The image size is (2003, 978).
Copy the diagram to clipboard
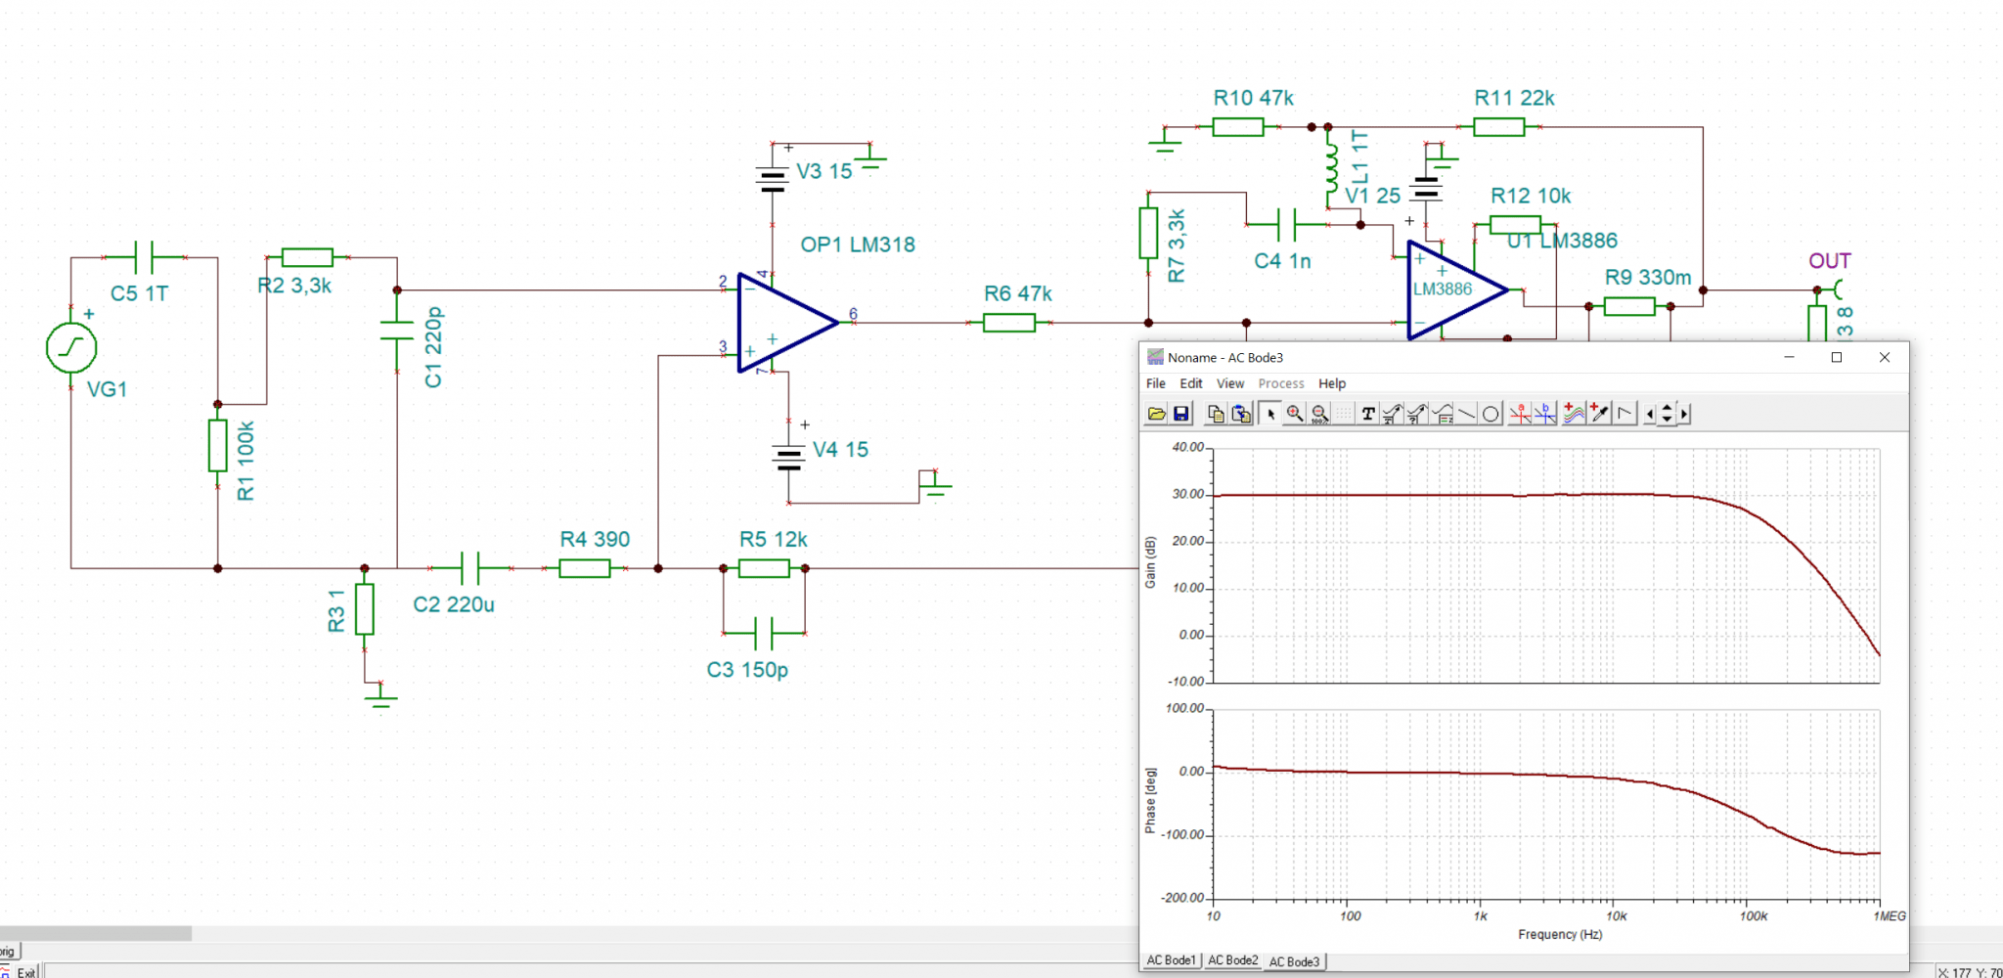1216,414
